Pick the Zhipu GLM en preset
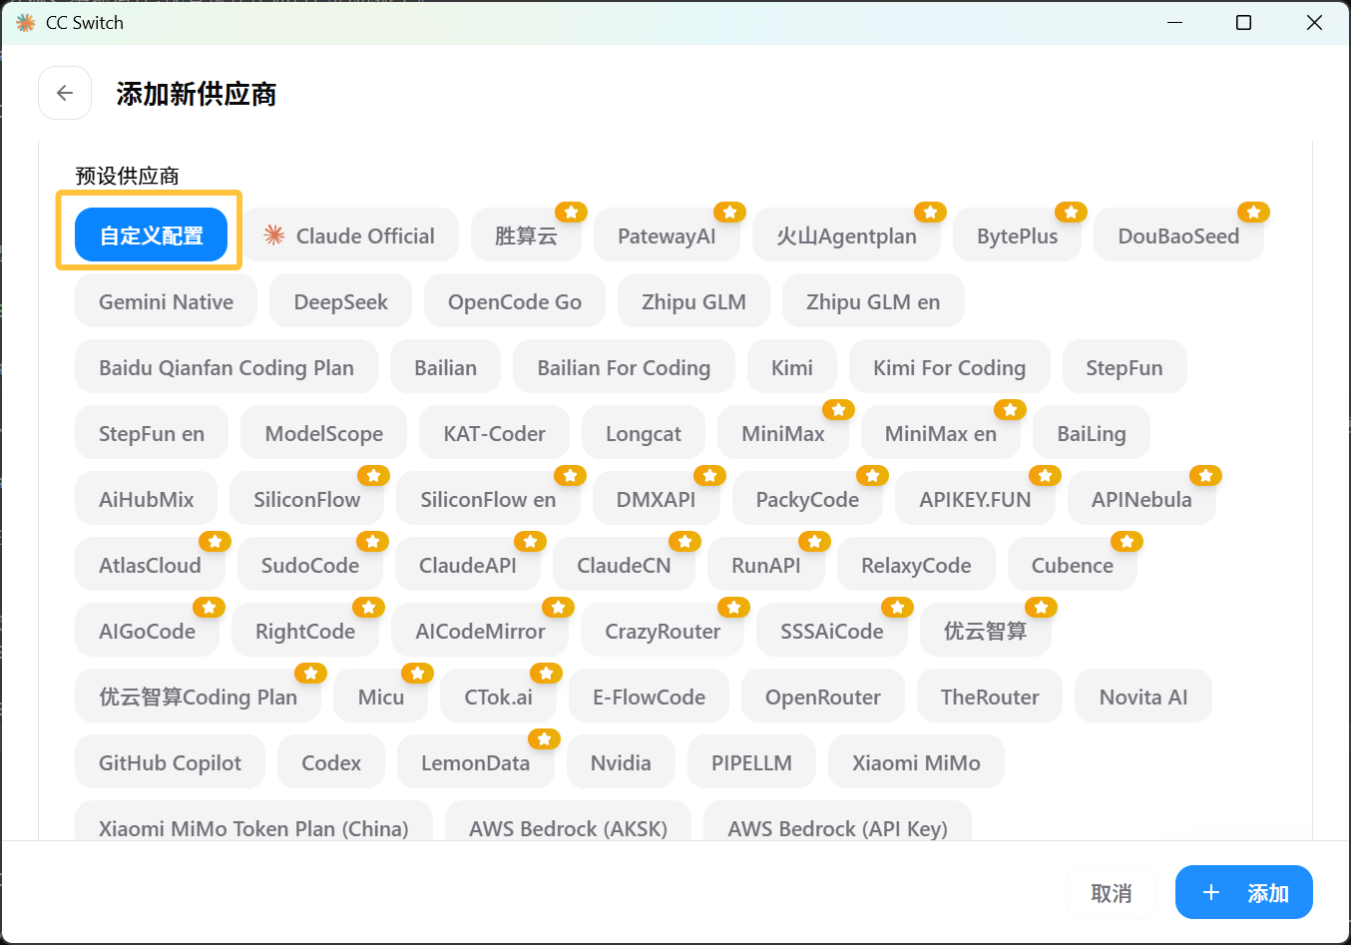 [x=873, y=301]
